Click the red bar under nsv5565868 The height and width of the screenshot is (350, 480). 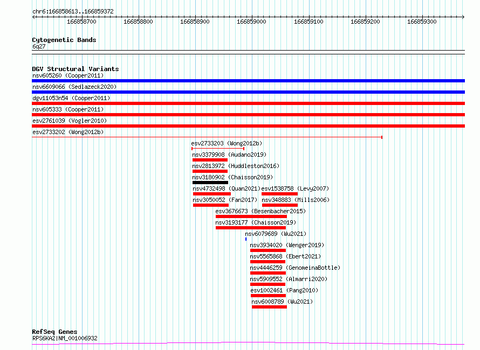click(268, 262)
